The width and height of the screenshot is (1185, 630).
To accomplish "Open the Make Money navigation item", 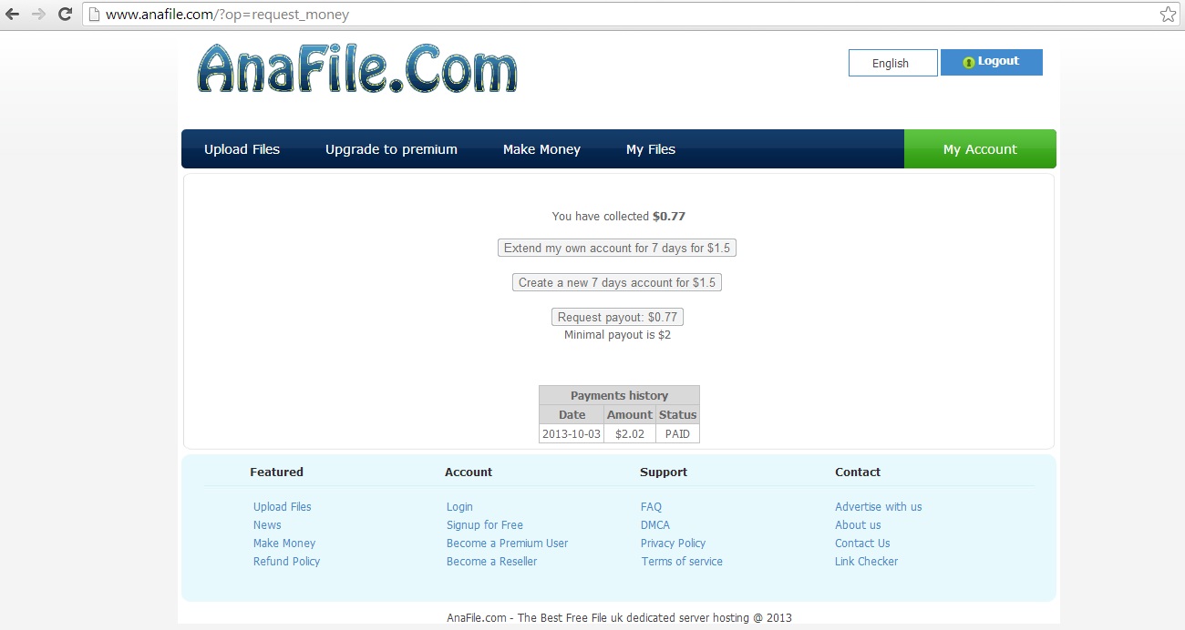I will pyautogui.click(x=541, y=149).
